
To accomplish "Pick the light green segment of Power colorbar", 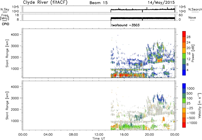I will pos(184,56).
